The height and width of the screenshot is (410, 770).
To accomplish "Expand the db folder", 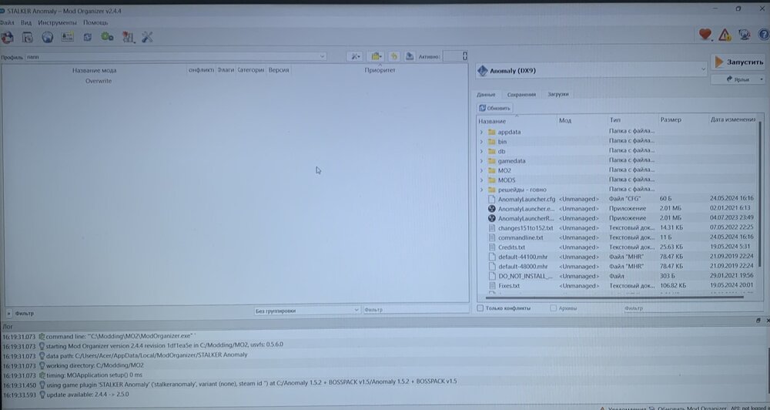I will click(481, 151).
